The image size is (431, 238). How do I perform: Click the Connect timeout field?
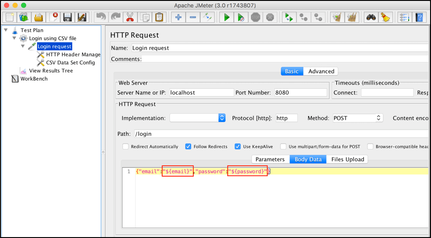pyautogui.click(x=387, y=92)
